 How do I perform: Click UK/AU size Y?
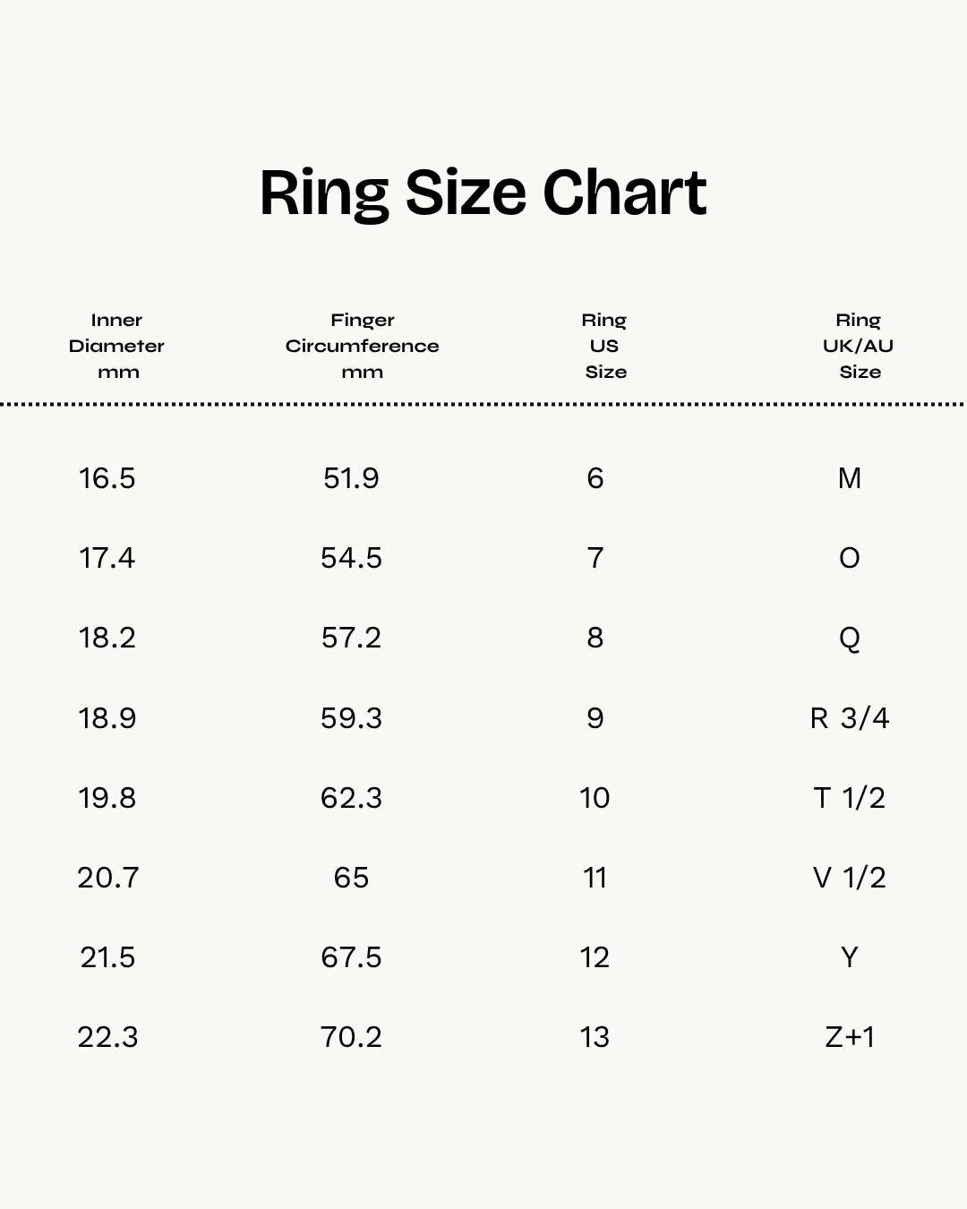tap(849, 957)
